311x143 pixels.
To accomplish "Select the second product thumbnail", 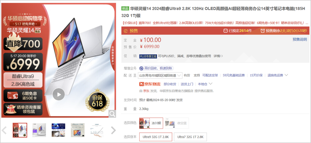I will point(39,130).
